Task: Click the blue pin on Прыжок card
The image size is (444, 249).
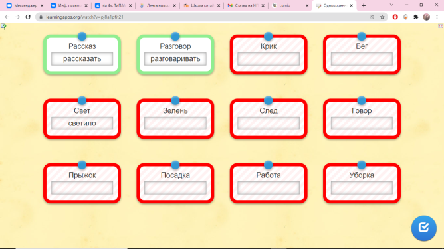Action: click(82, 165)
